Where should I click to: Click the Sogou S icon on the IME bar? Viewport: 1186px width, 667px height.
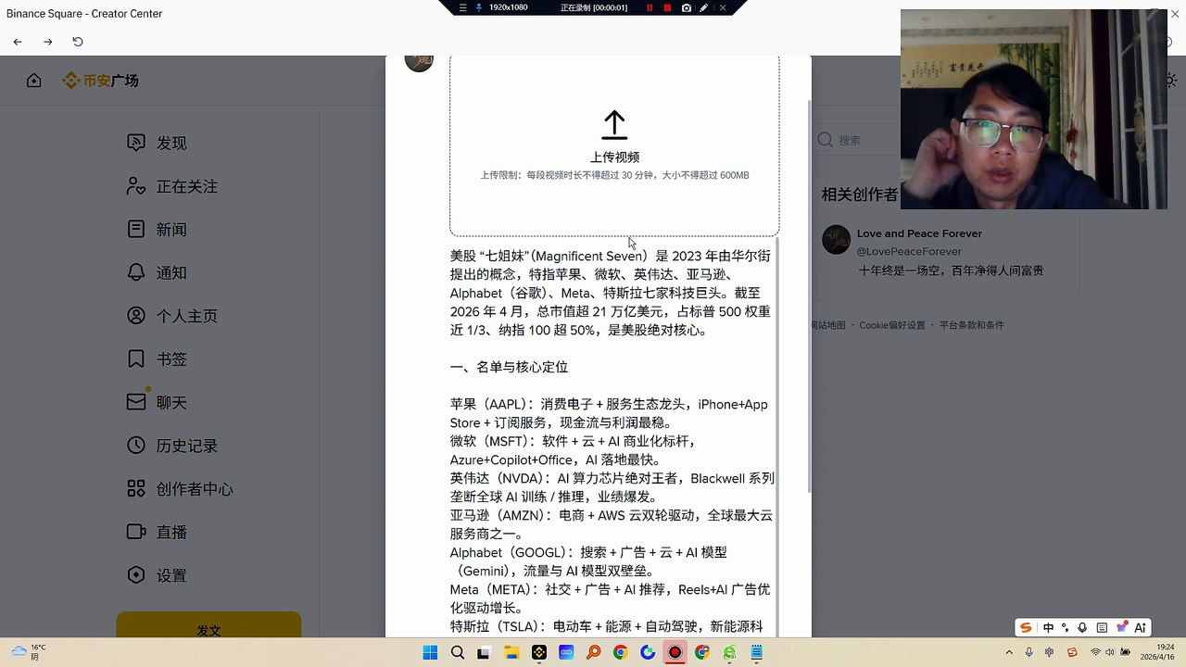point(1026,627)
